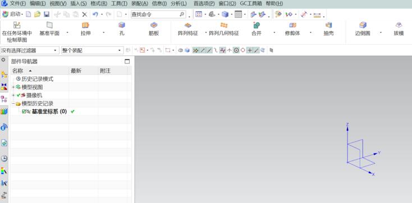The image size is (412, 203).
Task: Click the 附注 column header
Action: [x=113, y=71]
